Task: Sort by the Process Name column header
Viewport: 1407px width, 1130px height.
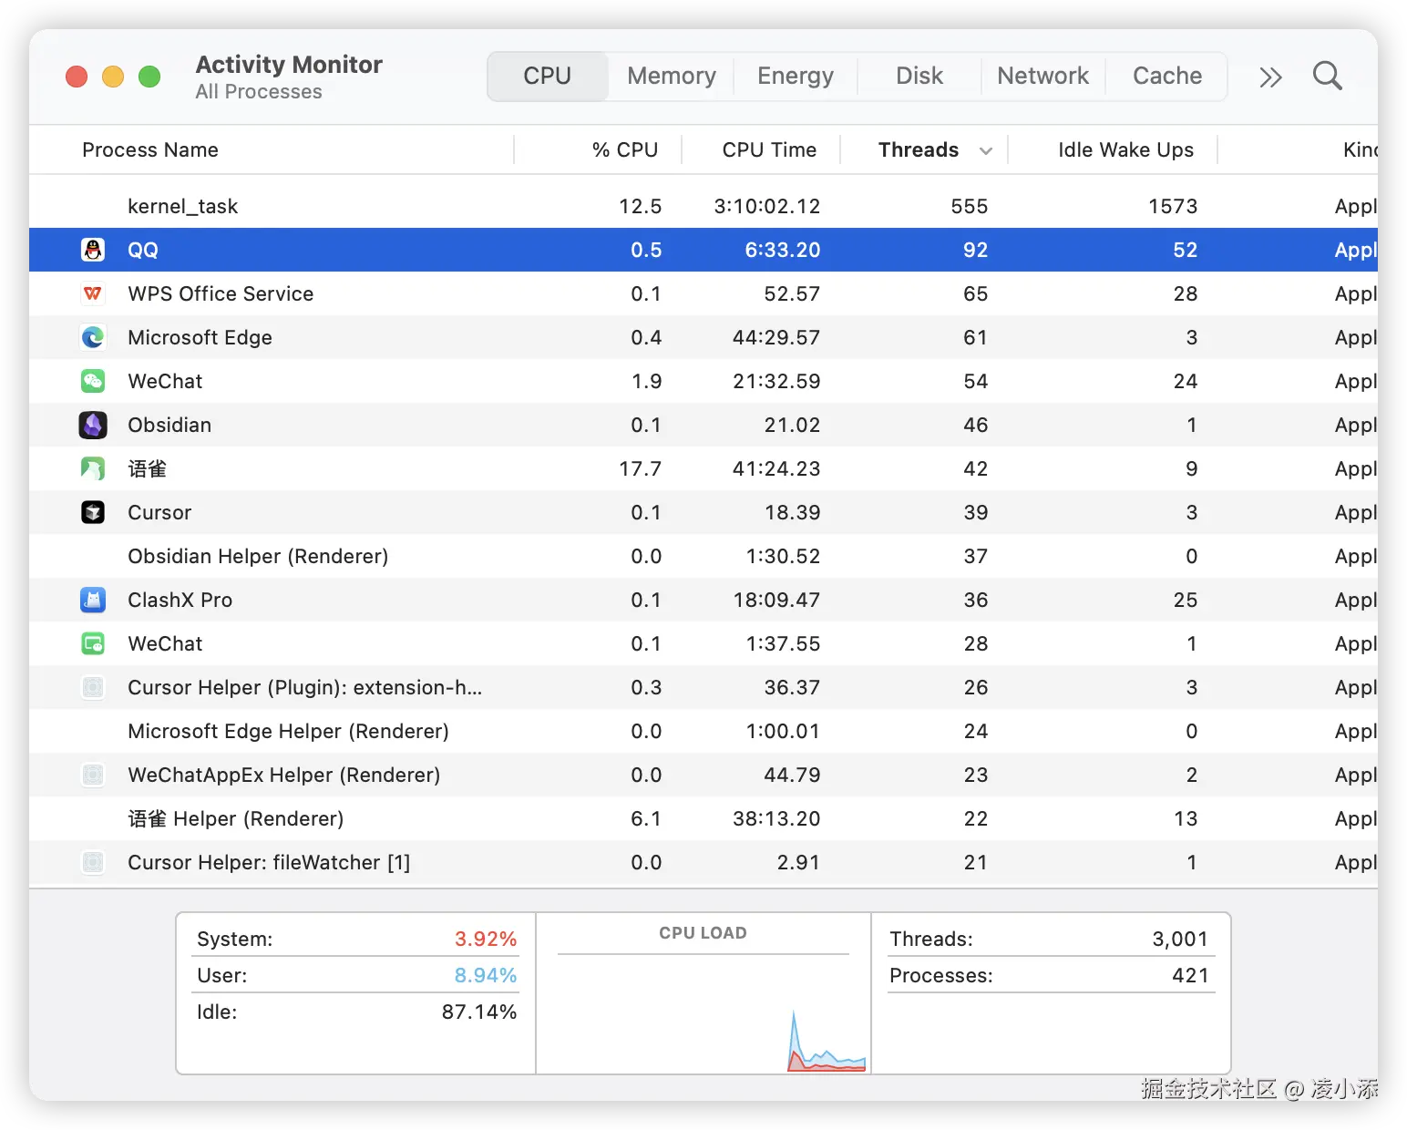Action: 150,150
